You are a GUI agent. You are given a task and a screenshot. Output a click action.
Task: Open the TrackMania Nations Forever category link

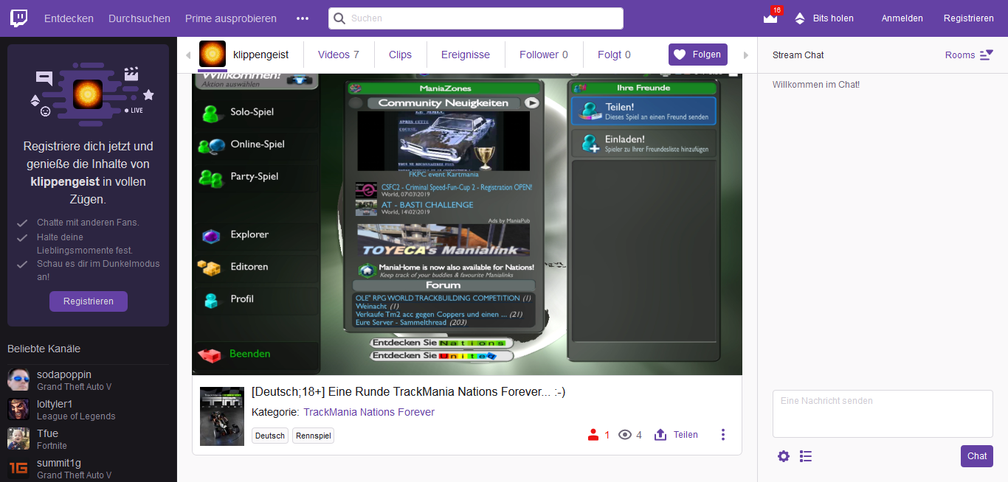(x=369, y=412)
